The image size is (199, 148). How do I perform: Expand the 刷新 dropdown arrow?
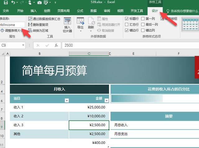pyautogui.click(x=91, y=31)
